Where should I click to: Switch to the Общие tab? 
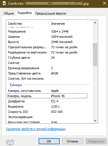pos(9,13)
